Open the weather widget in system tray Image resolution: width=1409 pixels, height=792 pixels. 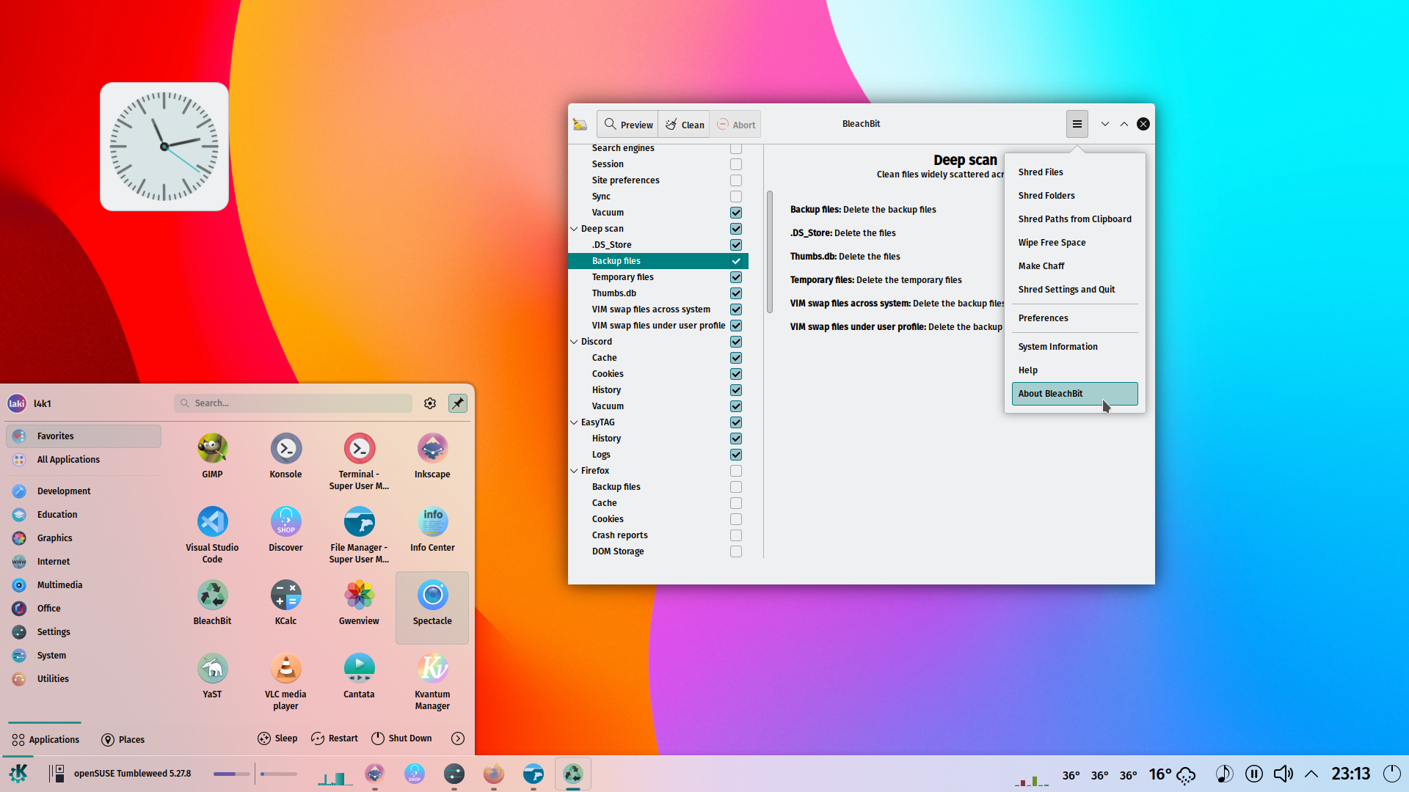click(1172, 774)
